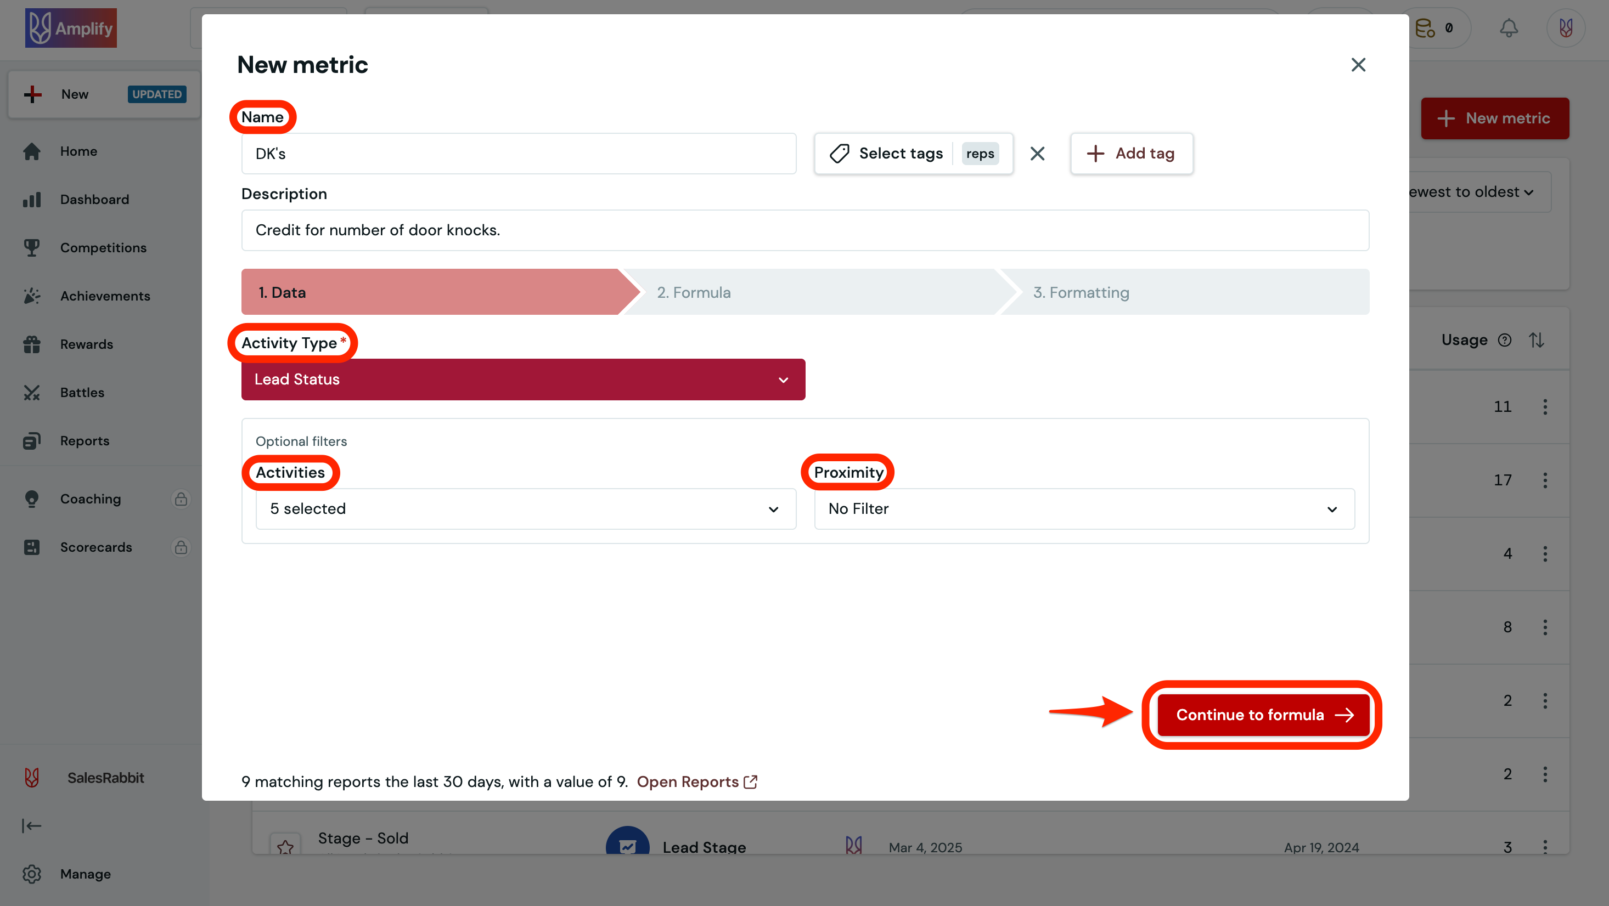Open Reports via the link
Screen dimensions: 1609x906
pyautogui.click(x=688, y=781)
